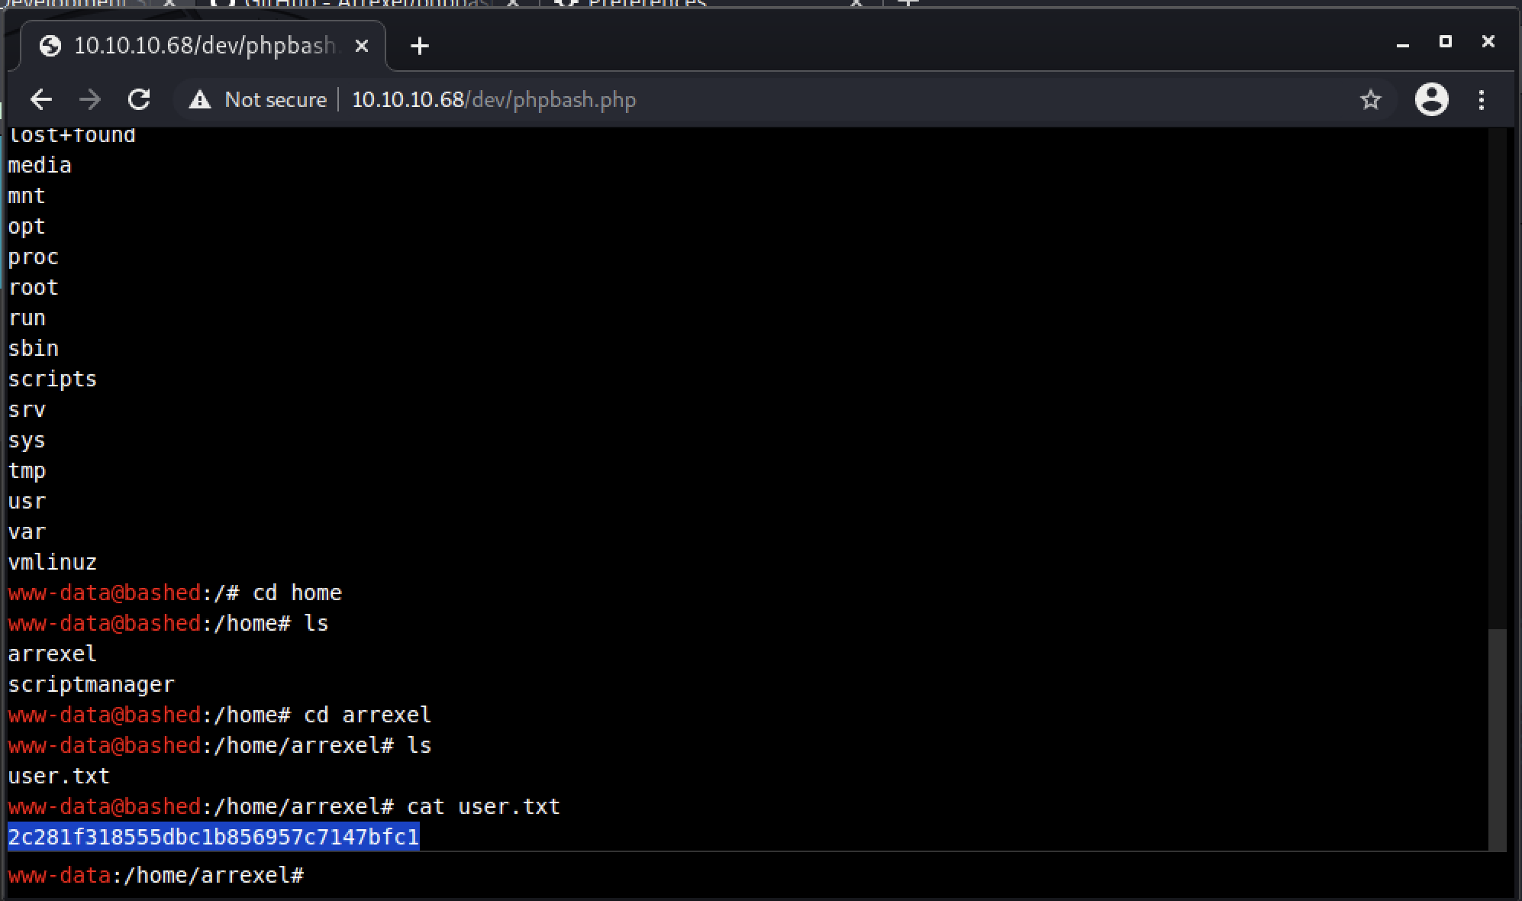The height and width of the screenshot is (901, 1522).
Task: Click the Not secure warning icon
Action: (x=200, y=99)
